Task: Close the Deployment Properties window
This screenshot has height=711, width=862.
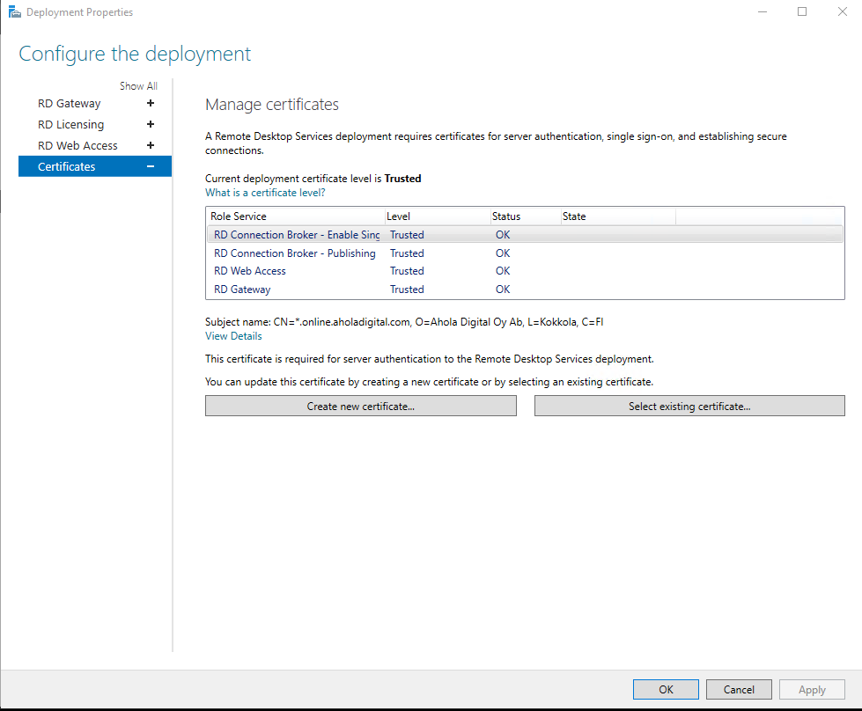Action: pyautogui.click(x=843, y=11)
